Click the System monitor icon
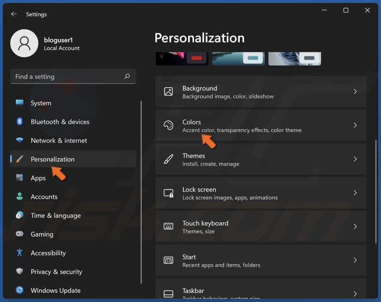The height and width of the screenshot is (302, 381). (19, 103)
